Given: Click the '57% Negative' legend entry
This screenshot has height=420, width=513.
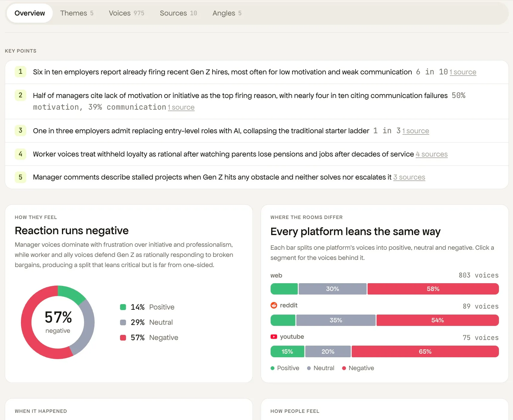Looking at the screenshot, I should [149, 338].
